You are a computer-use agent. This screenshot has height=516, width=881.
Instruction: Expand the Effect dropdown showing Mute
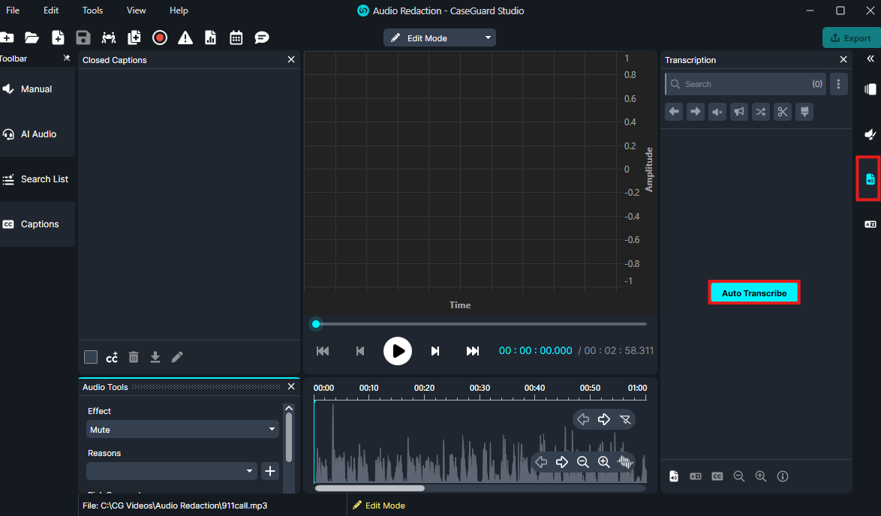tap(182, 430)
